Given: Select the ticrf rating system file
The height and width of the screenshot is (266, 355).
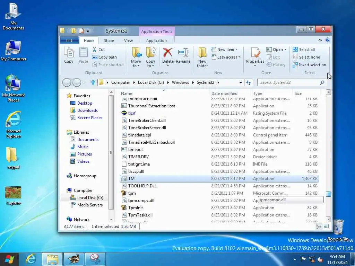Looking at the screenshot, I should (x=219, y=113).
